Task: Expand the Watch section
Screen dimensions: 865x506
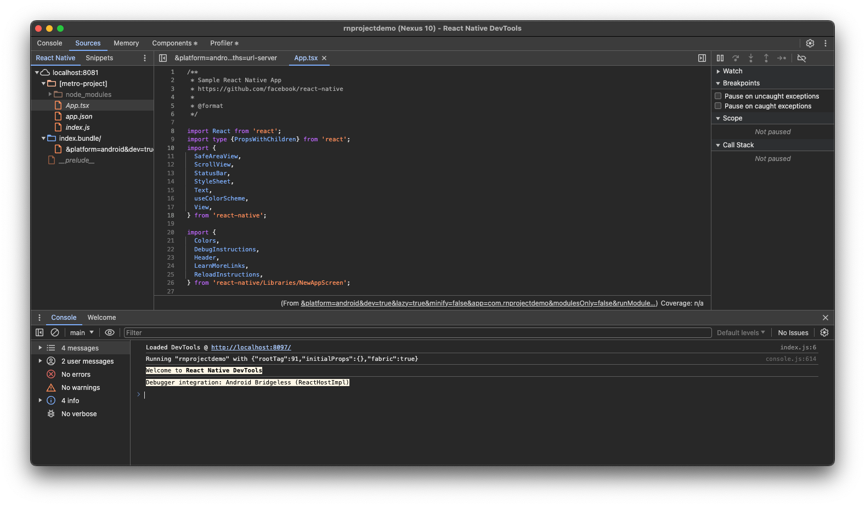Action: coord(718,71)
